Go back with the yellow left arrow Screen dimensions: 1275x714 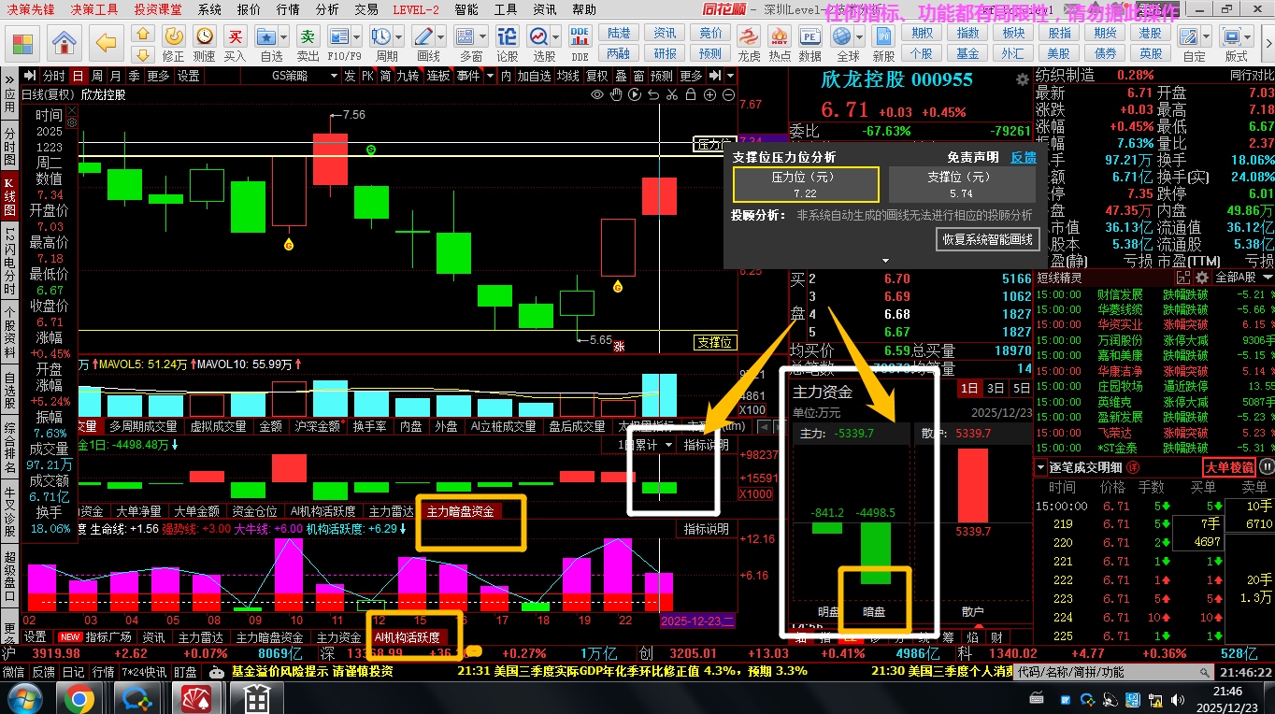click(x=107, y=42)
